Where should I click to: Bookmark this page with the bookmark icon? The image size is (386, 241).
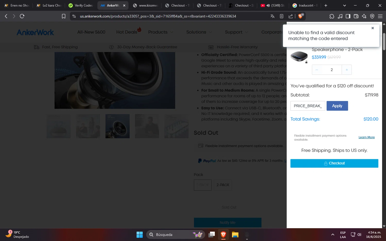click(64, 16)
